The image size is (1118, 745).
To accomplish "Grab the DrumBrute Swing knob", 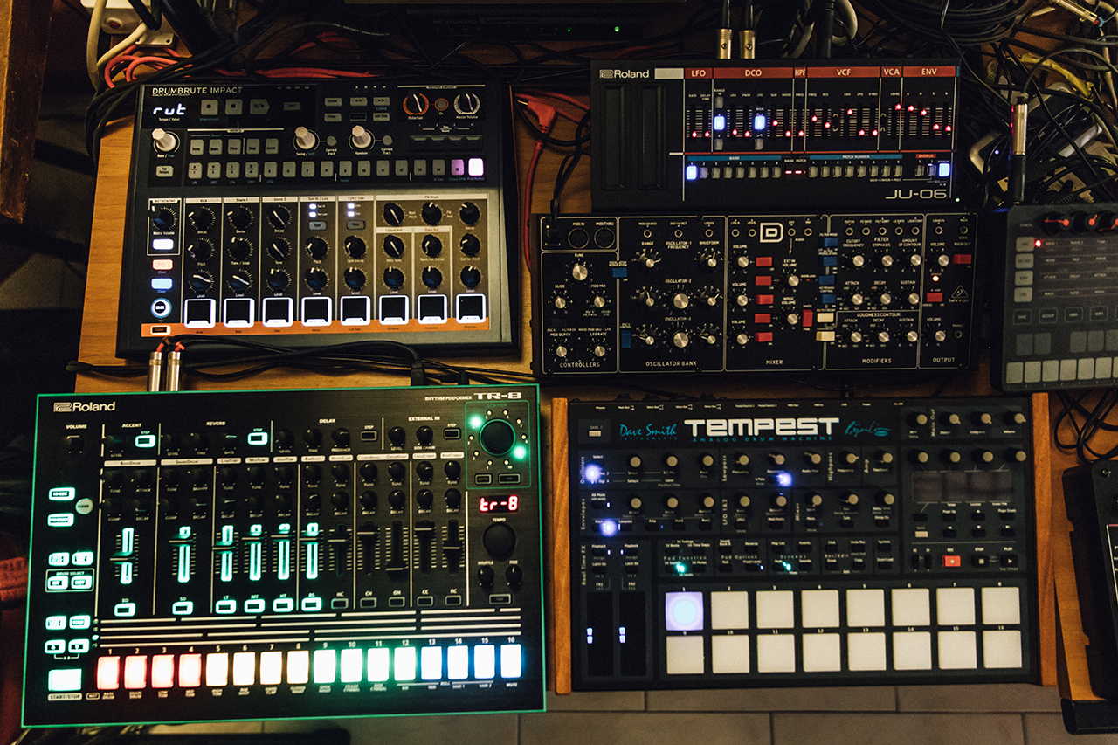I will (305, 137).
